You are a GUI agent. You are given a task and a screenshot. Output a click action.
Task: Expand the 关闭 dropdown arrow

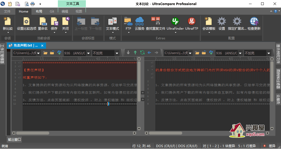coord(66,33)
